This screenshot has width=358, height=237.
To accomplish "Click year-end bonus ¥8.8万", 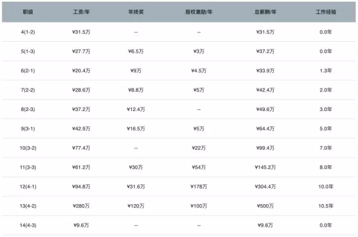I will point(136,90).
